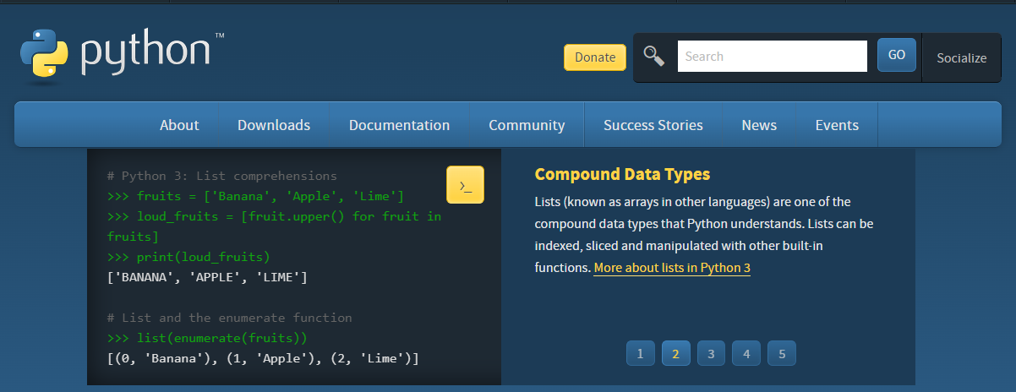1016x392 pixels.
Task: Click the '# Python 3: List comprehensions' comment line
Action: (222, 176)
